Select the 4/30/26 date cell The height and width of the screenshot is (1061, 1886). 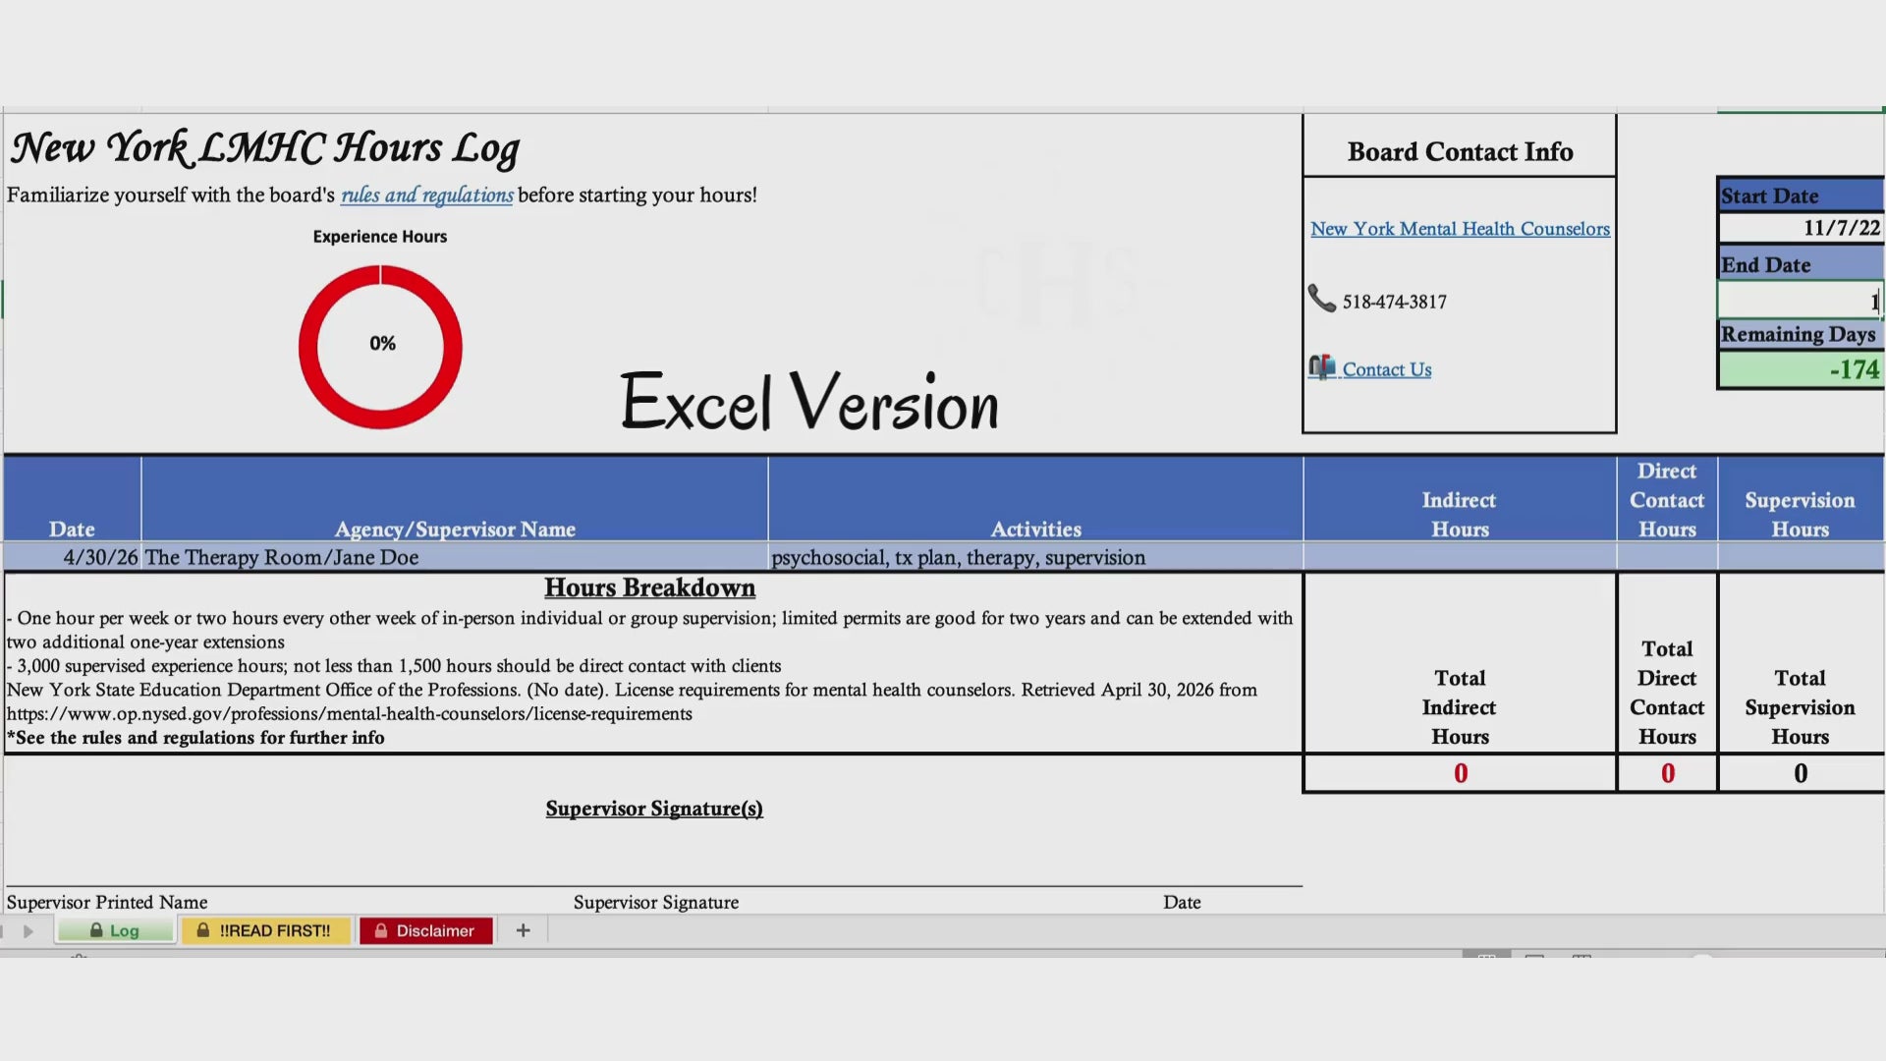click(73, 557)
